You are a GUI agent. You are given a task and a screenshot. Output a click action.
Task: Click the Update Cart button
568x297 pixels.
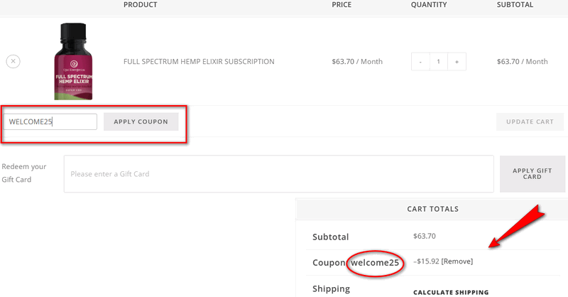click(530, 121)
